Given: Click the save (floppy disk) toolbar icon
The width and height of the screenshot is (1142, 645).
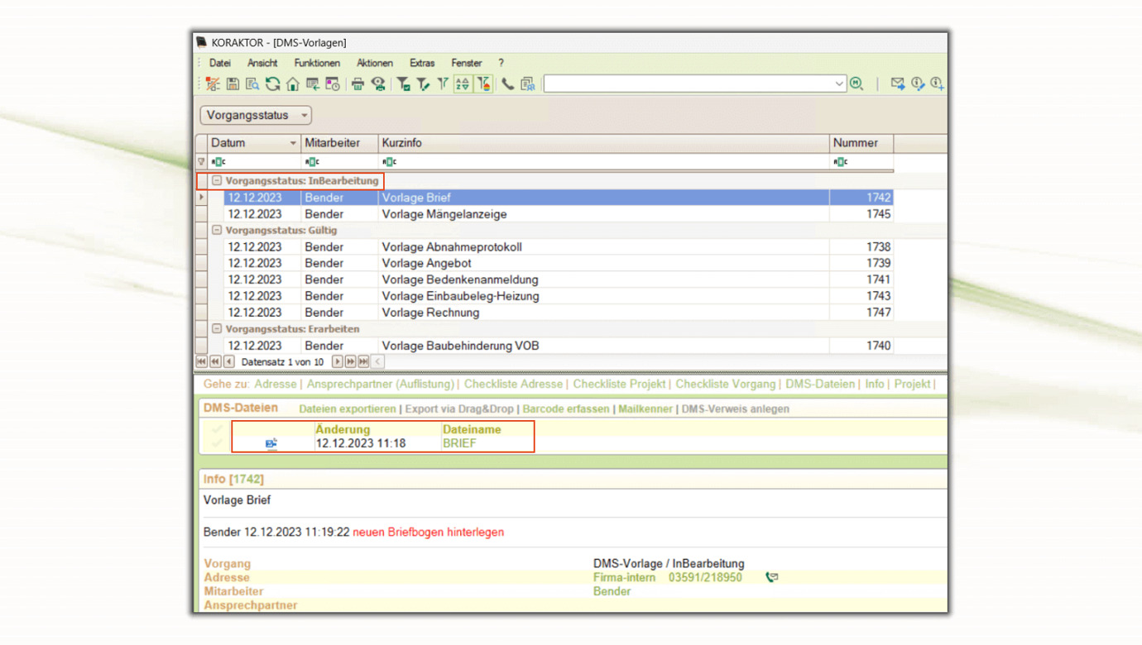Looking at the screenshot, I should pos(233,84).
